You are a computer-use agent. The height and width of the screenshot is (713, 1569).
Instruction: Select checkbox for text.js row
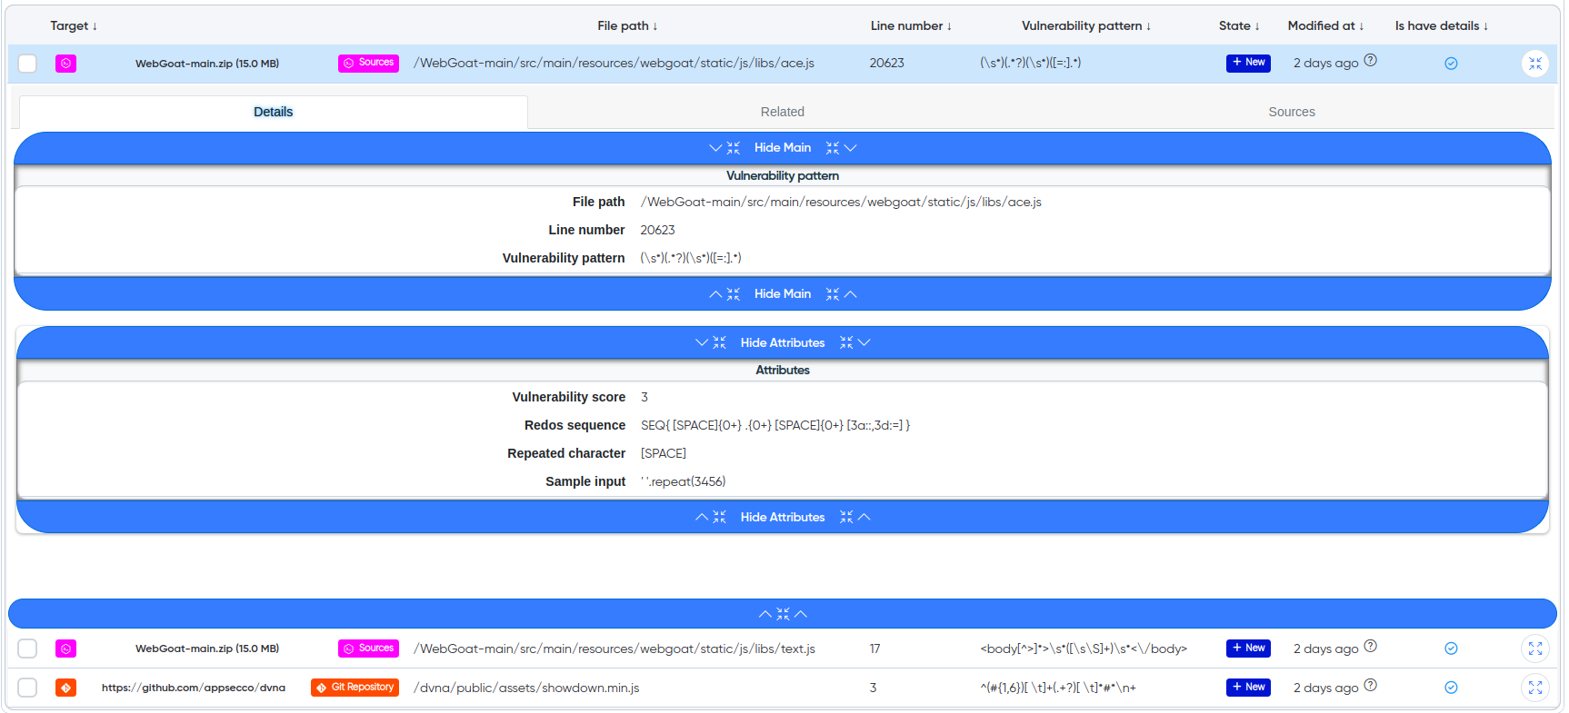click(27, 649)
